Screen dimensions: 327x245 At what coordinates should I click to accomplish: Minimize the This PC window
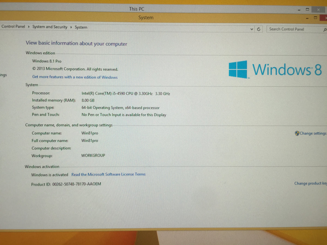[299, 10]
